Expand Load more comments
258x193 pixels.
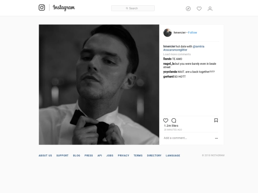click(177, 54)
